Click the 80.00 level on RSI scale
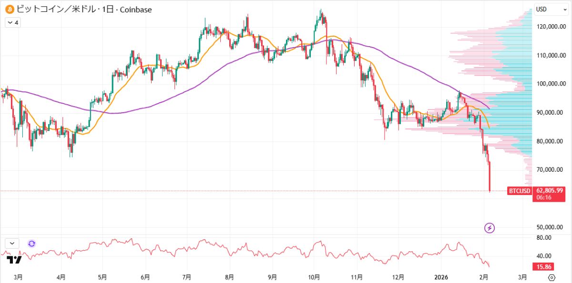 point(544,238)
